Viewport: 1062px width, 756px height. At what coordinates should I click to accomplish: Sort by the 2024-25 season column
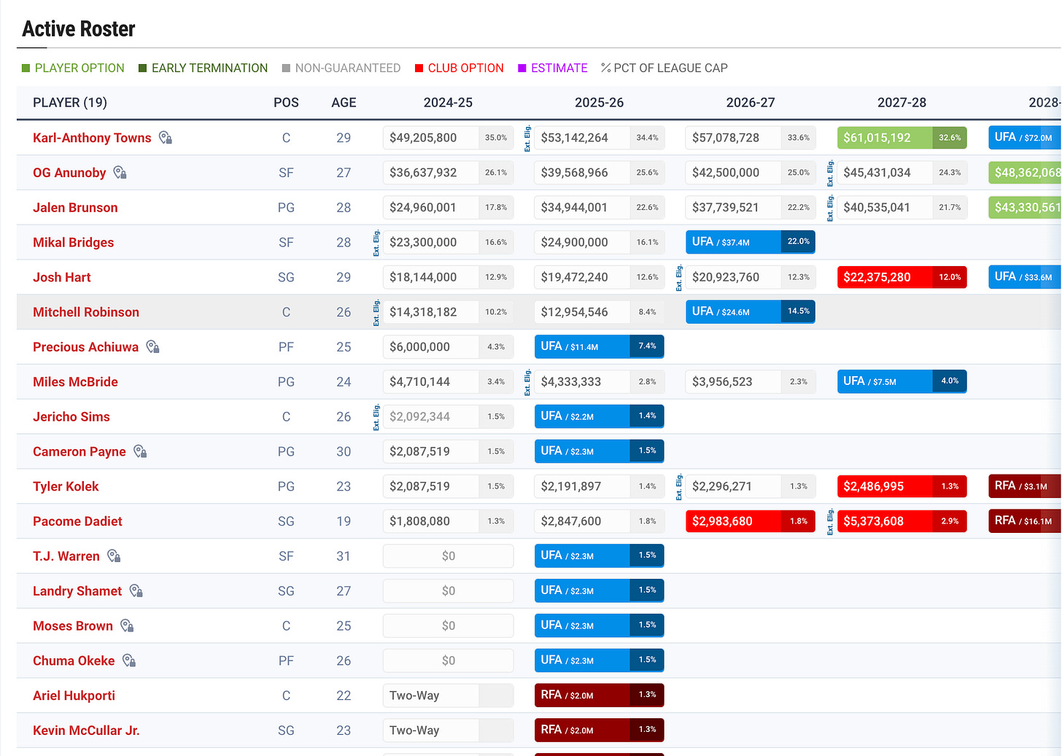coord(448,103)
